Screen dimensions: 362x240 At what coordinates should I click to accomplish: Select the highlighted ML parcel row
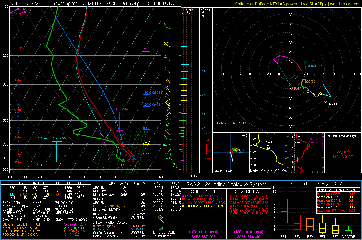46,194
